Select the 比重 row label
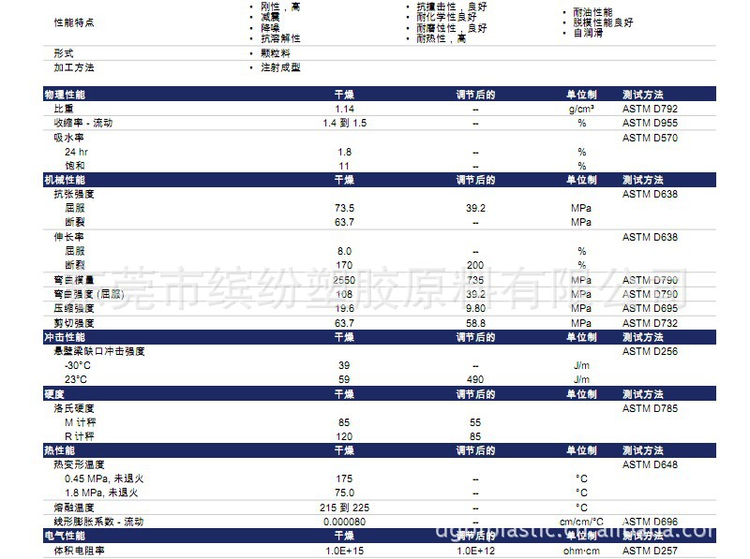This screenshot has width=750, height=559. [64, 110]
